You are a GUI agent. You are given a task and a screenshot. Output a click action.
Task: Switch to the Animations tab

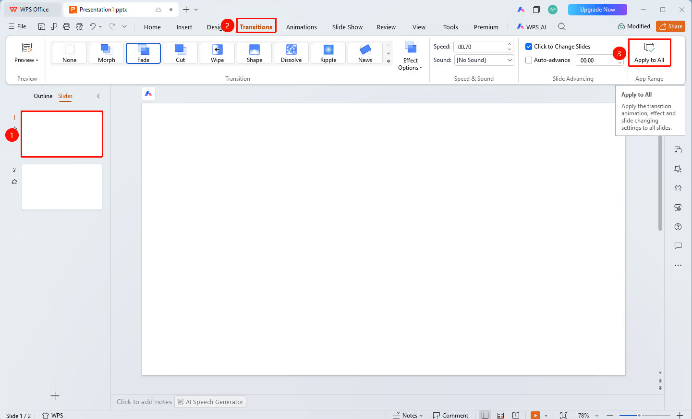click(302, 27)
